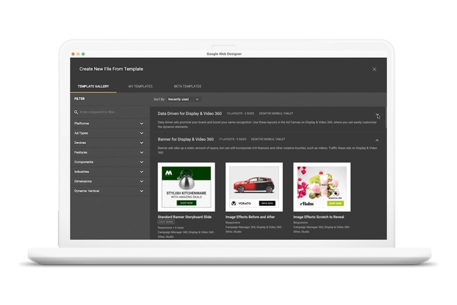Click the yellow macOS minimize button
This screenshot has width=457, height=305.
pos(78,54)
